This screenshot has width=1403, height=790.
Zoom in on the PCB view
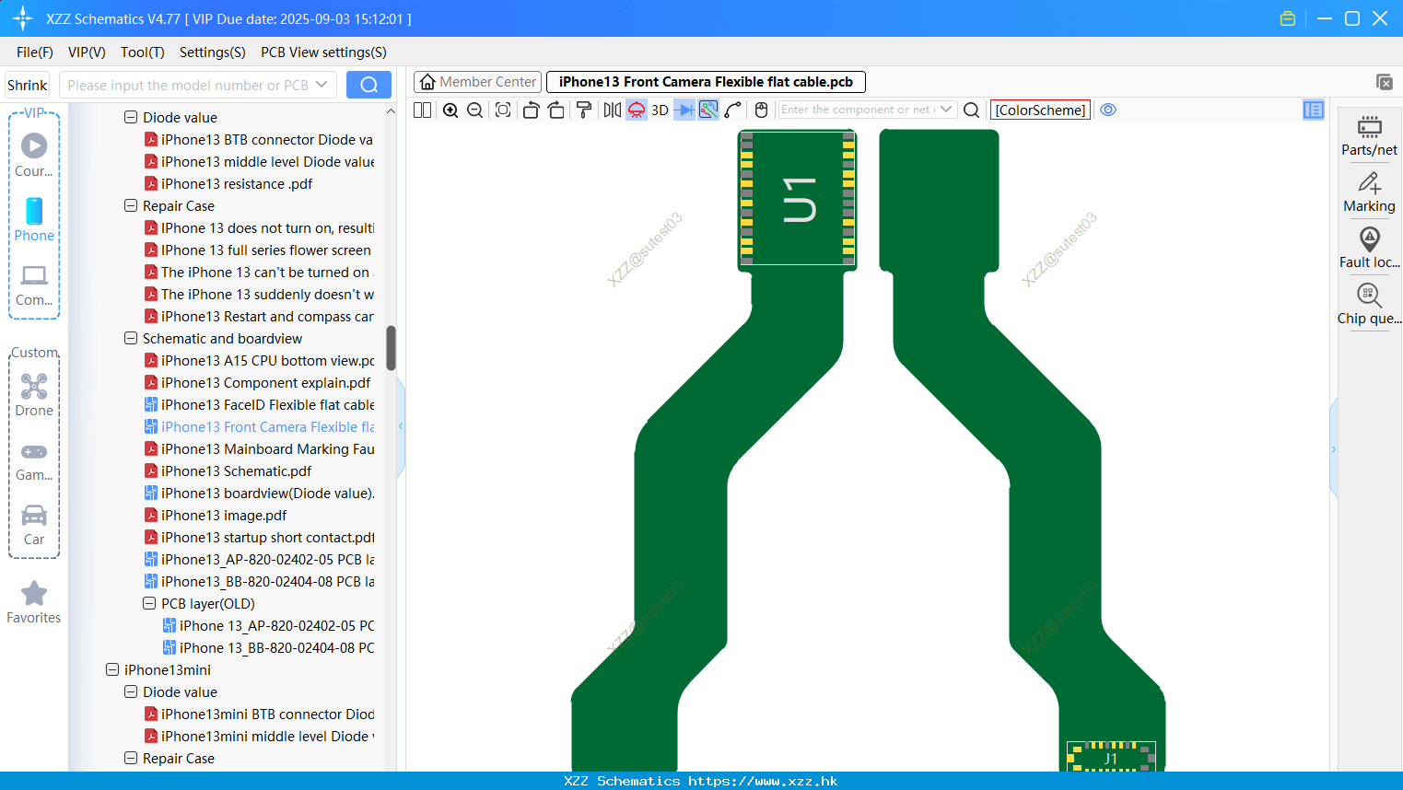[x=450, y=110]
